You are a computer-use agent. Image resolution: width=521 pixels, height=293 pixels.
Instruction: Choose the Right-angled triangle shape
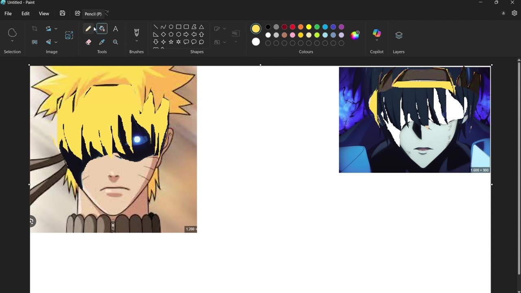156,35
